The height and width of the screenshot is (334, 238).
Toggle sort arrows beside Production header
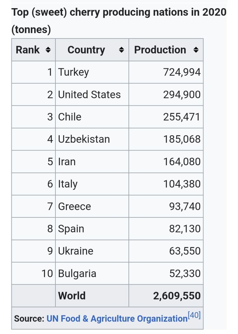196,50
